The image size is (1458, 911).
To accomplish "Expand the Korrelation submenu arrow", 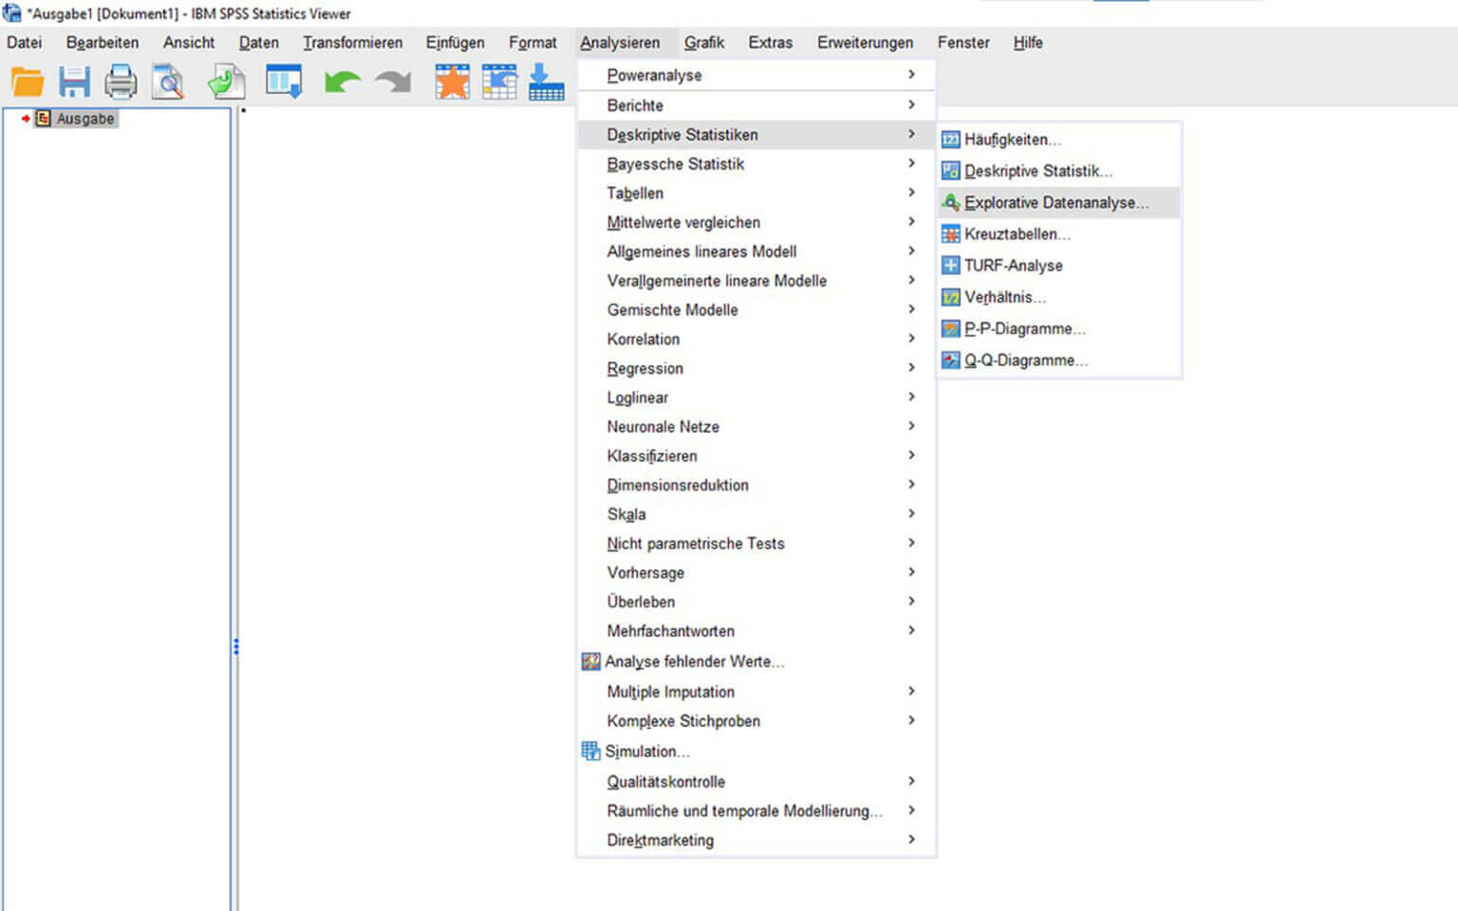I will [911, 339].
